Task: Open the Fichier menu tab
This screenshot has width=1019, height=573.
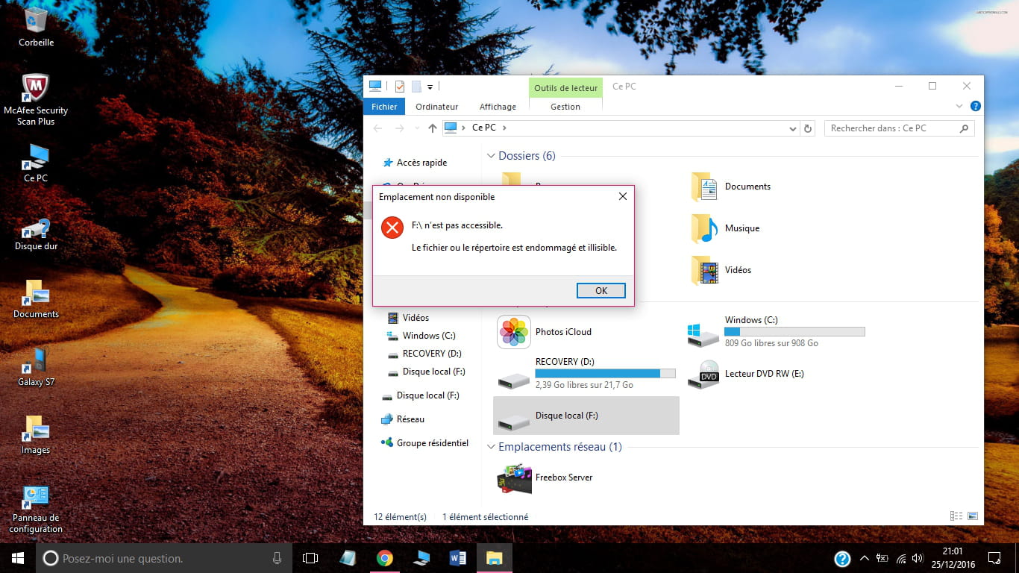Action: pos(385,107)
